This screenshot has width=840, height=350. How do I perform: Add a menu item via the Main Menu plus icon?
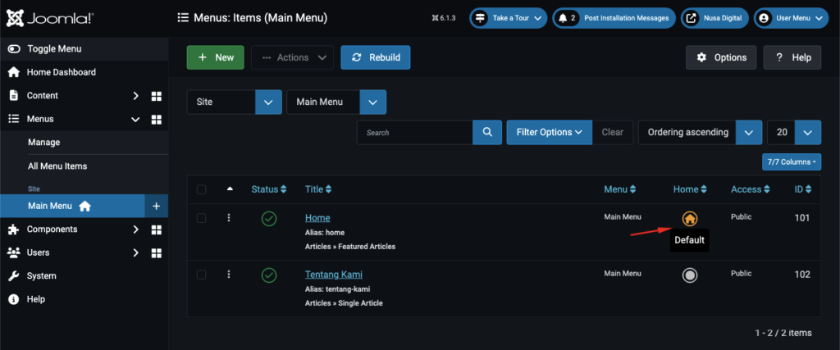point(157,206)
